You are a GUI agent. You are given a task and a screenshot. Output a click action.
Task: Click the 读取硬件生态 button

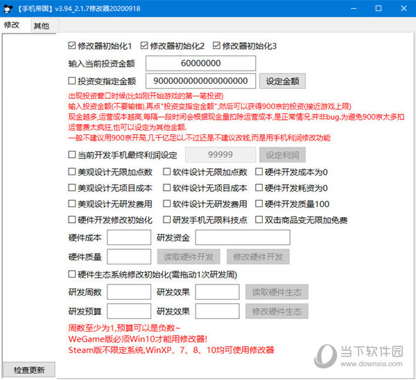click(277, 292)
